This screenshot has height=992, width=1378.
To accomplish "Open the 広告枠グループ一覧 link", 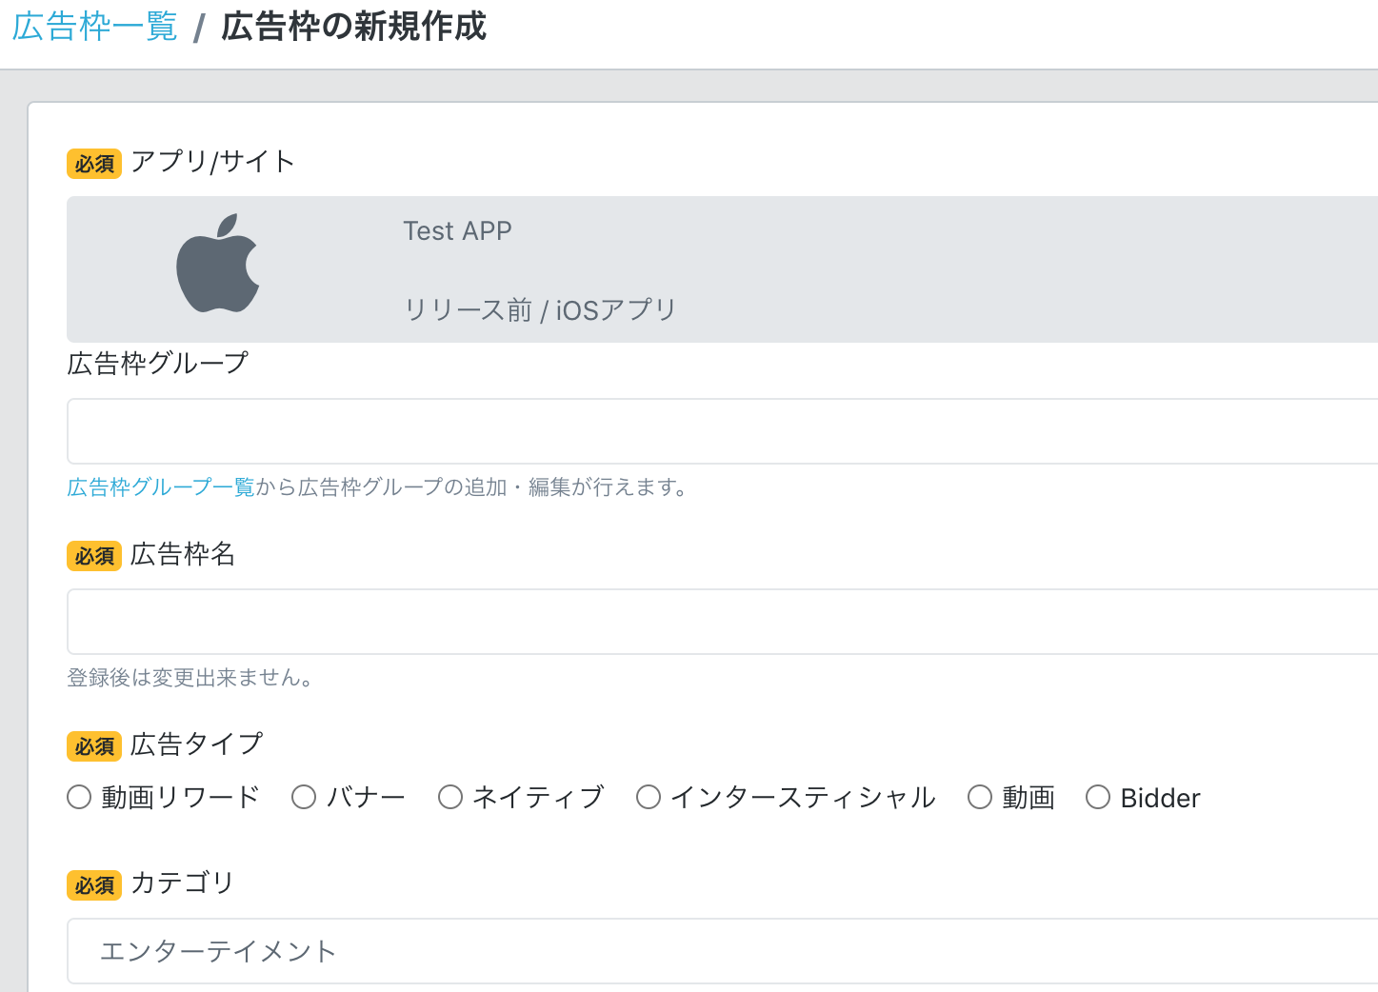I will click(160, 487).
